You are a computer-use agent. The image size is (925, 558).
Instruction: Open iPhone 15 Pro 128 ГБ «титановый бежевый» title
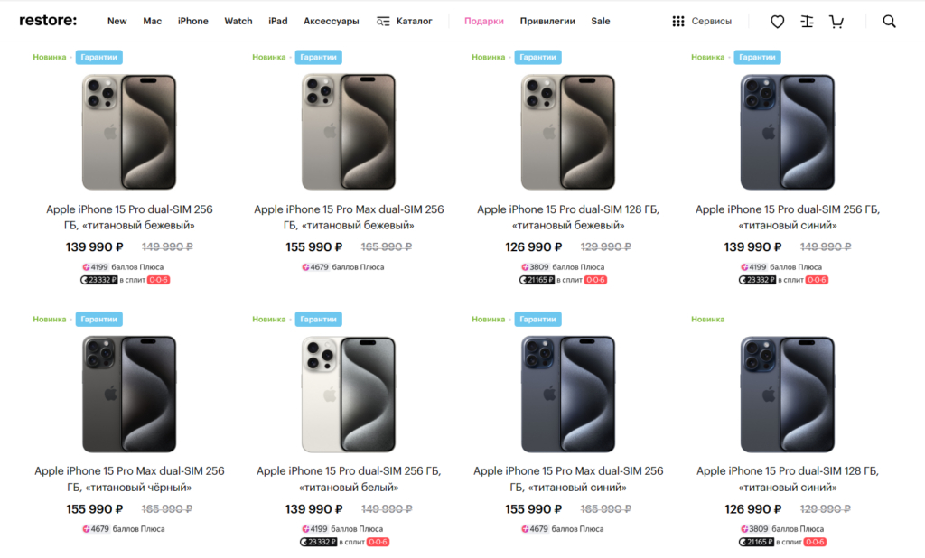click(x=568, y=217)
